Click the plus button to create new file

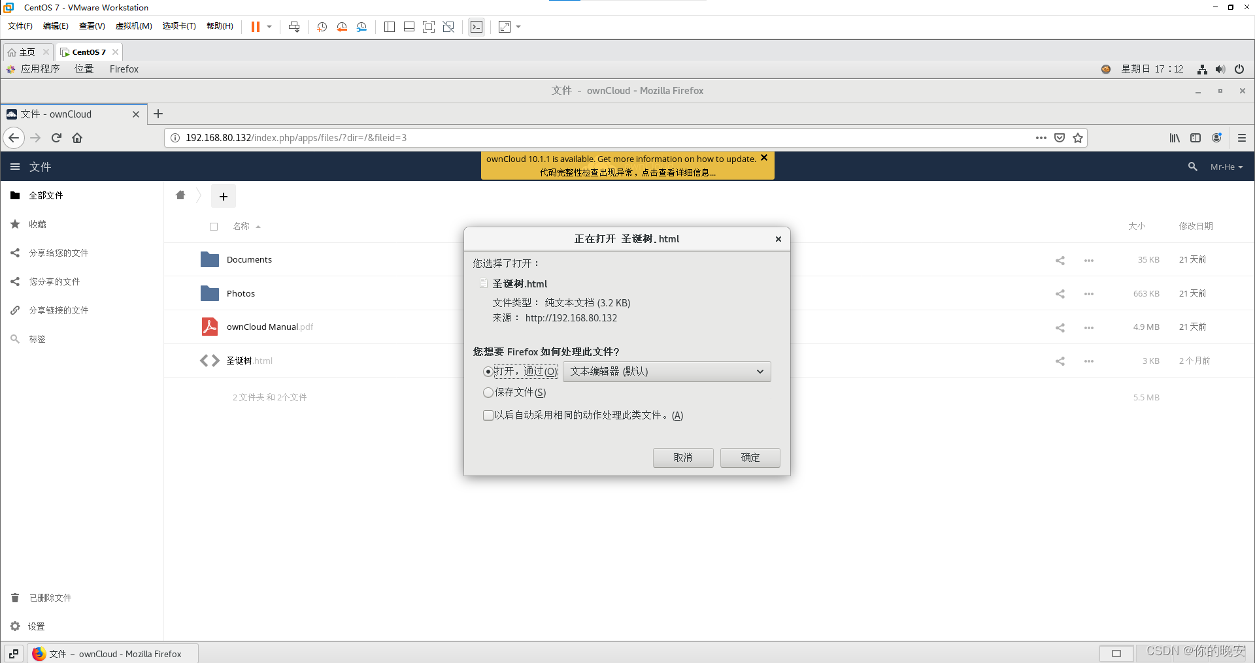click(224, 196)
